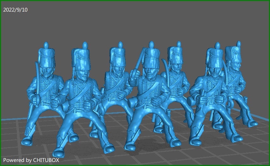Click the Powered by CHITUBOX watermark
The height and width of the screenshot is (166, 270).
[x=31, y=160]
